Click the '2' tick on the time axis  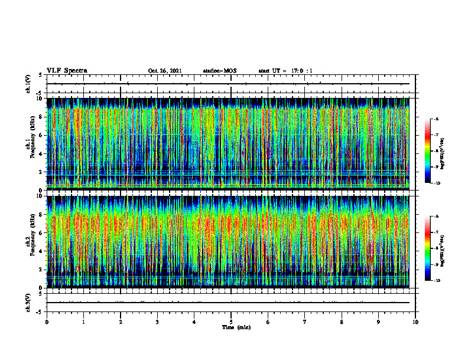point(121,322)
